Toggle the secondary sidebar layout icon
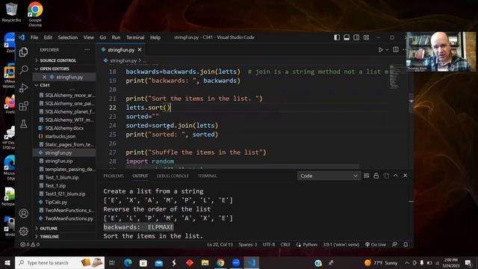This screenshot has width=478, height=269. [356, 37]
